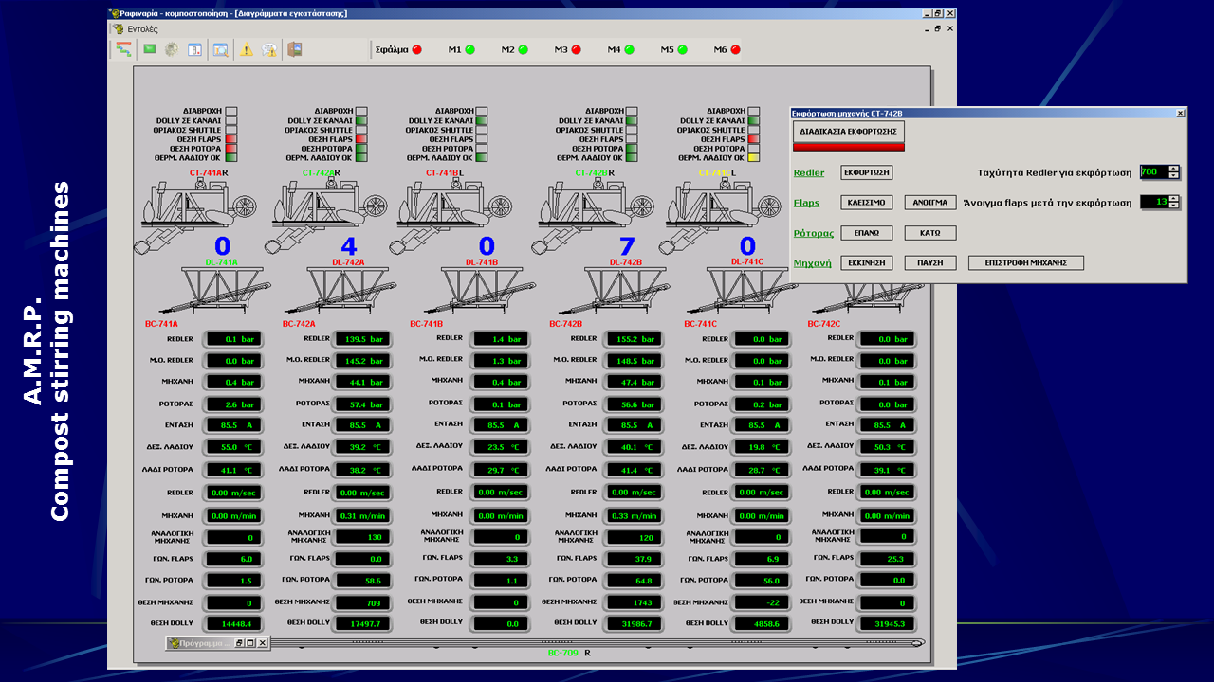This screenshot has width=1214, height=682.
Task: Open the yellow warning alarms icon
Action: click(x=246, y=50)
